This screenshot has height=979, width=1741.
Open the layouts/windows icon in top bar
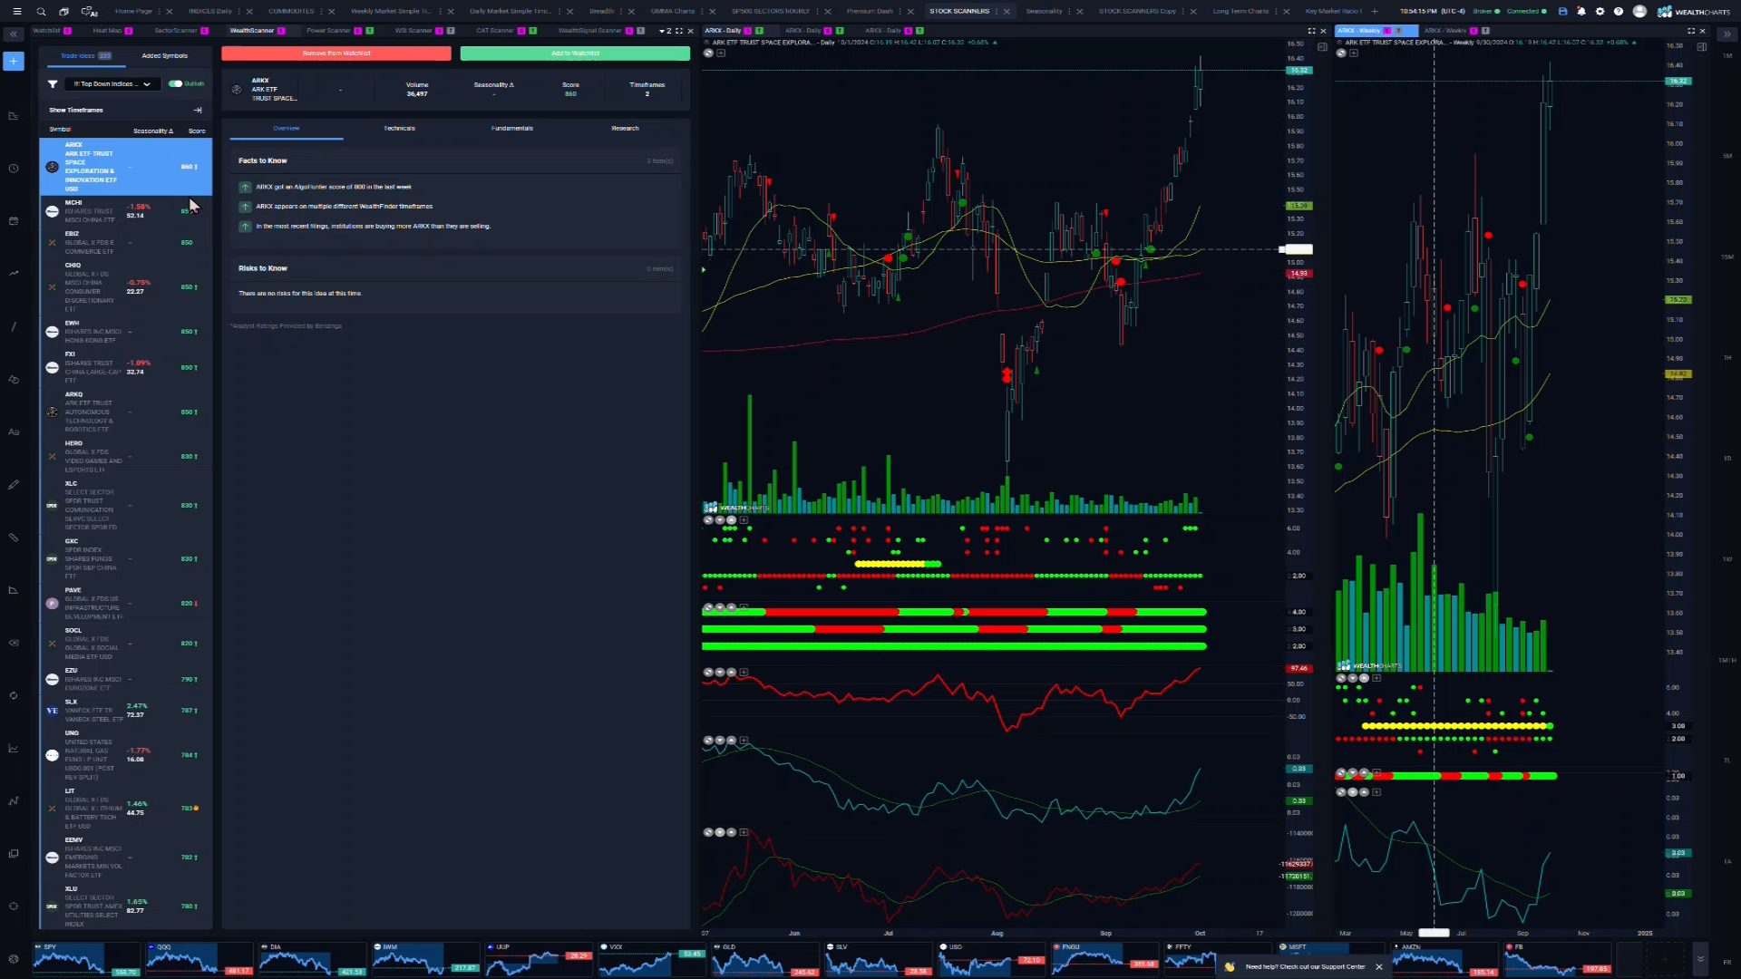63,12
